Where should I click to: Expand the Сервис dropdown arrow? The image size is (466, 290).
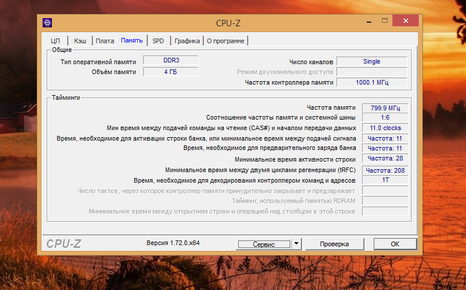296,244
